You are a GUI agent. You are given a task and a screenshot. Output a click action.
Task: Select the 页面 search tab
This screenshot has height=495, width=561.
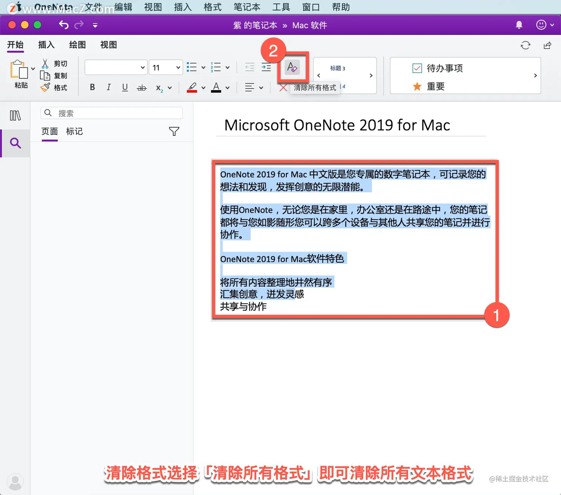[x=50, y=131]
